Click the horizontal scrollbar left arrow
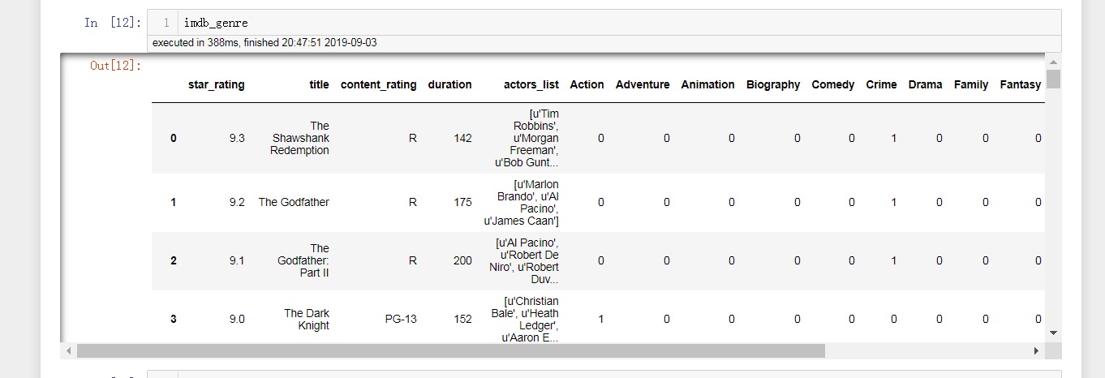Viewport: 1105px width, 378px height. 69,350
